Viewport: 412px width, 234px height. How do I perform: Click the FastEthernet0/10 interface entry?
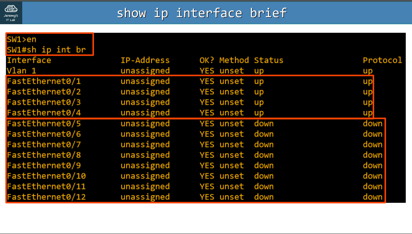coord(46,176)
